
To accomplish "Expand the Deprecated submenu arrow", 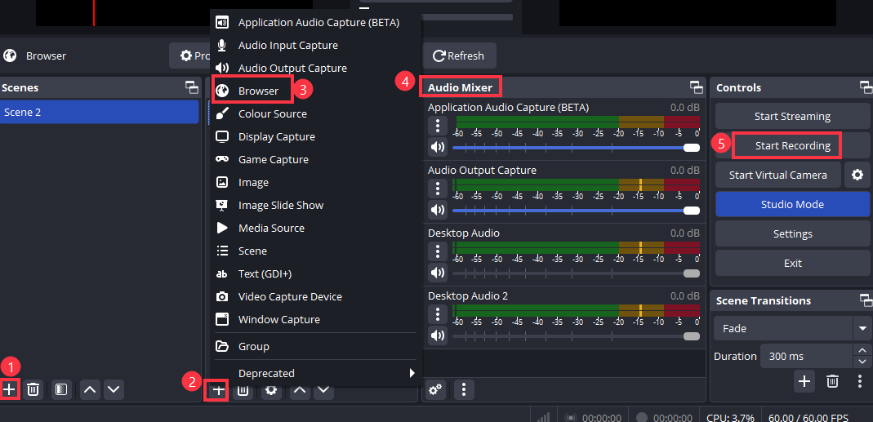I will 412,373.
